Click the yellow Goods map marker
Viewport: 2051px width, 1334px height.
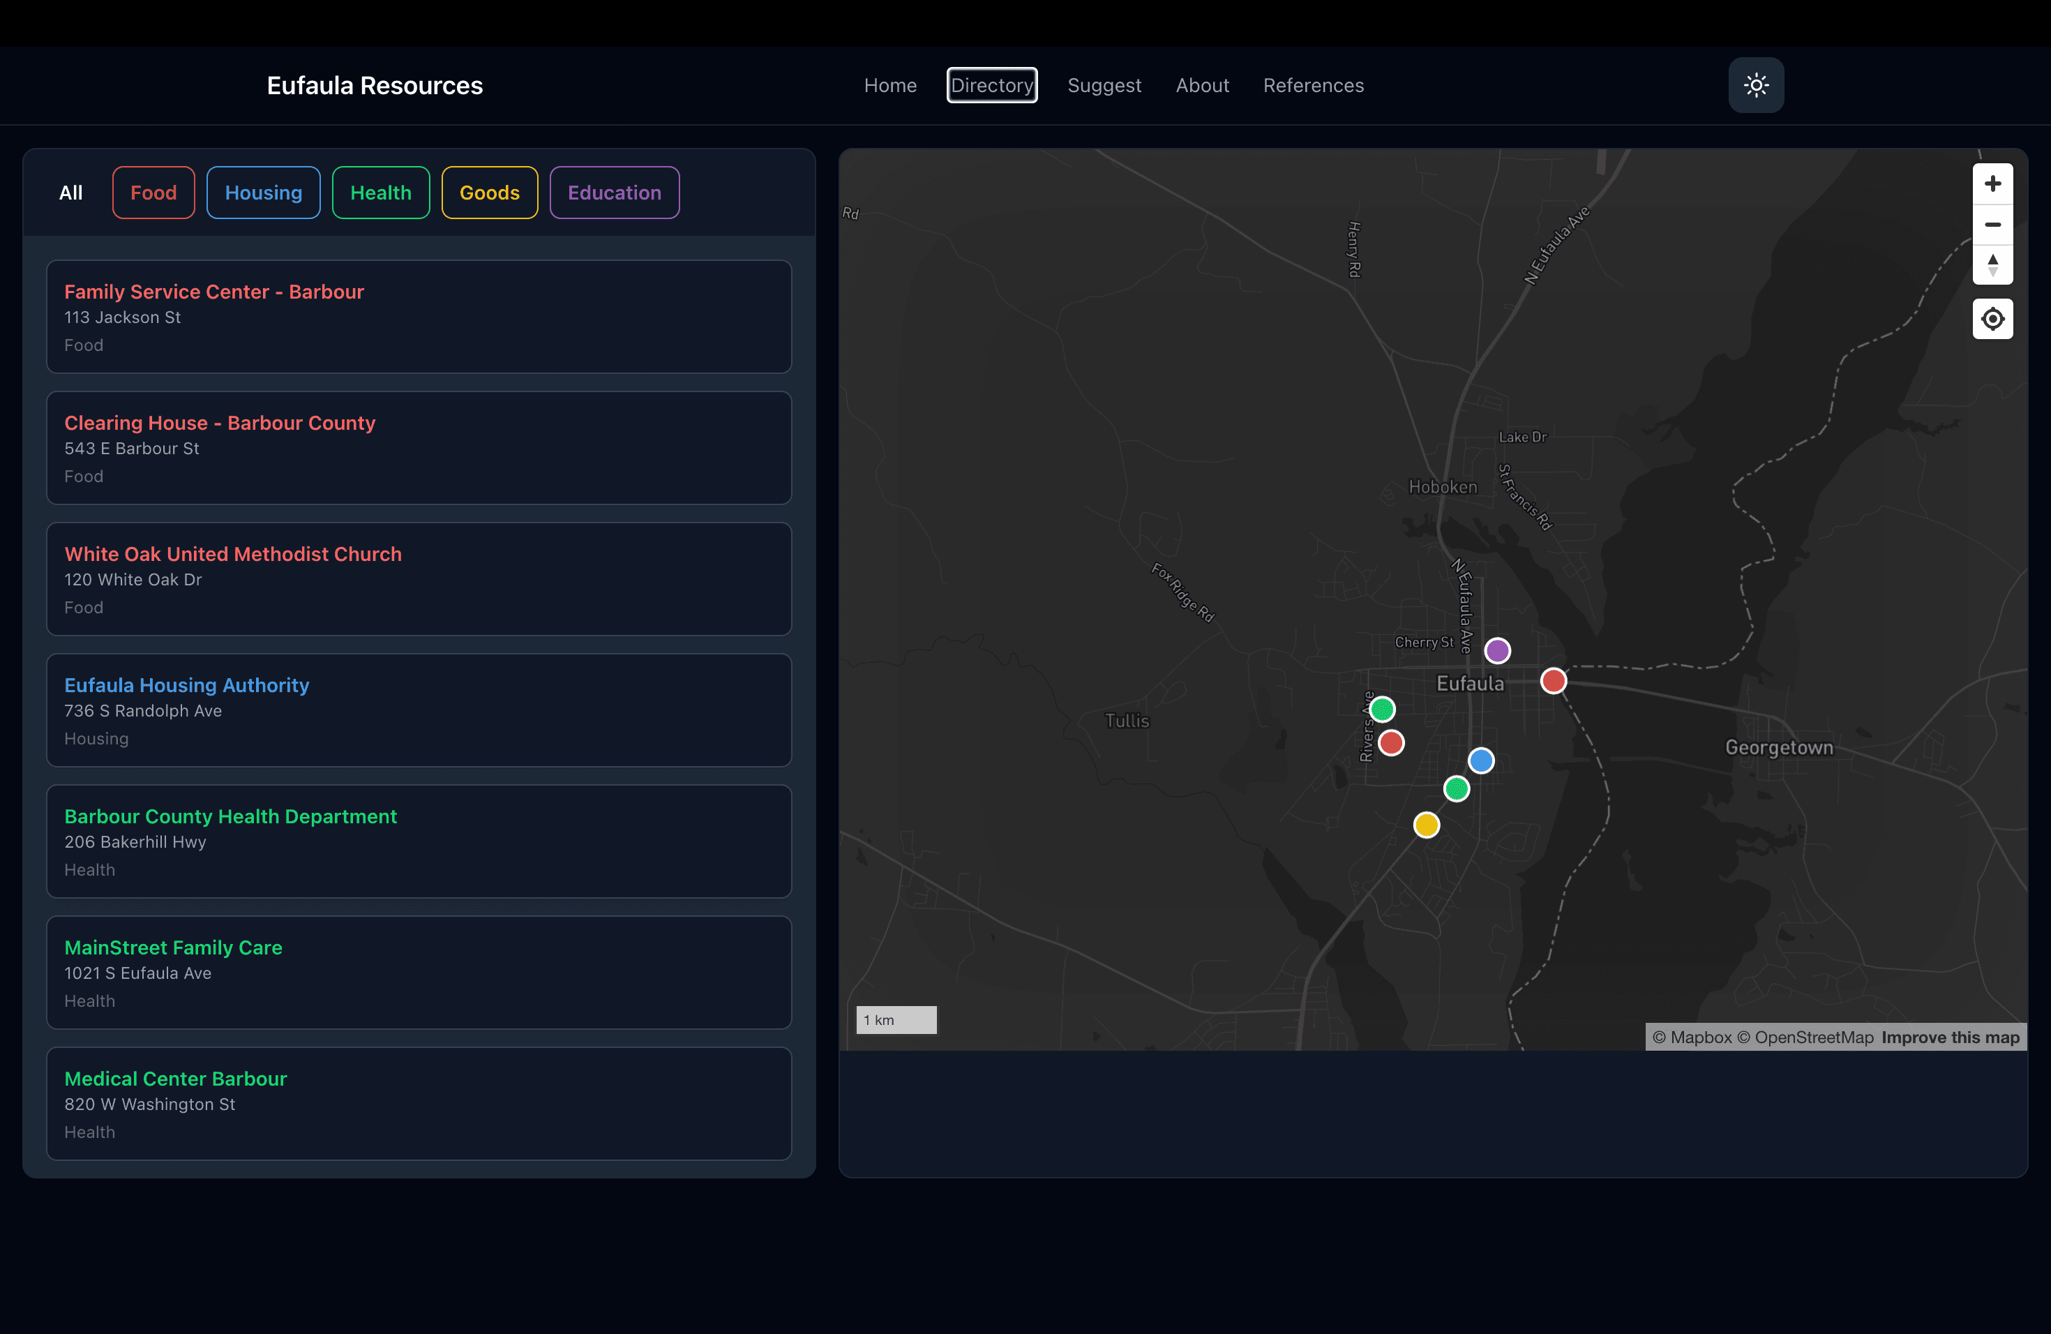click(1426, 825)
